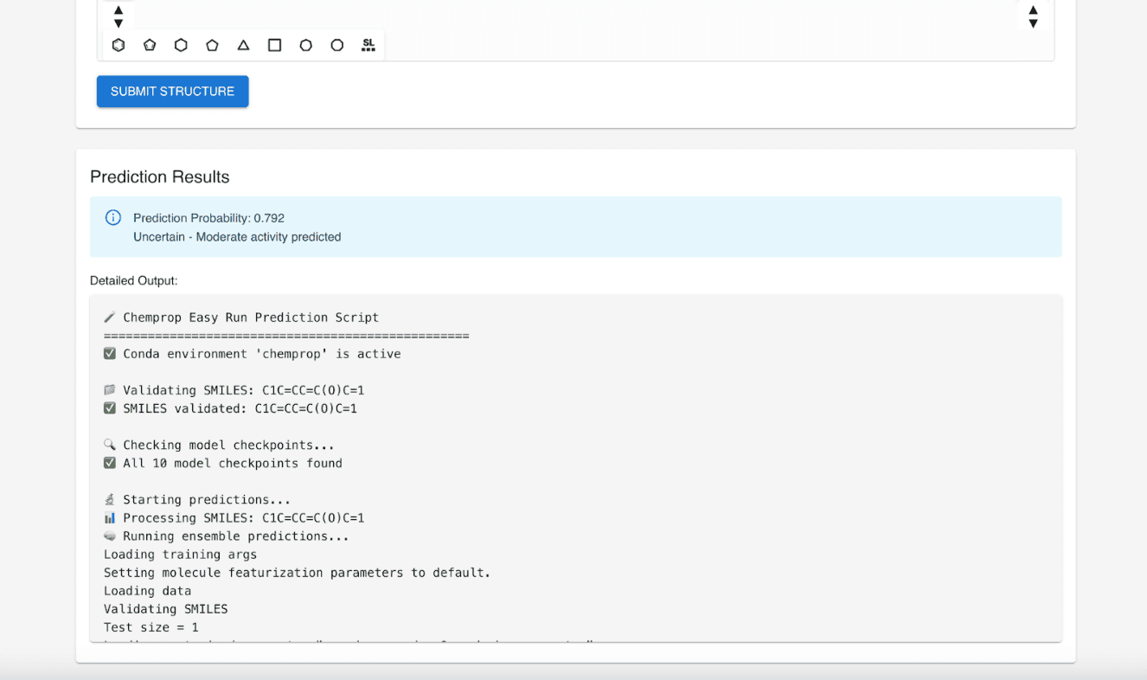Click the Detailed Output label
Image resolution: width=1147 pixels, height=680 pixels.
pyautogui.click(x=133, y=281)
